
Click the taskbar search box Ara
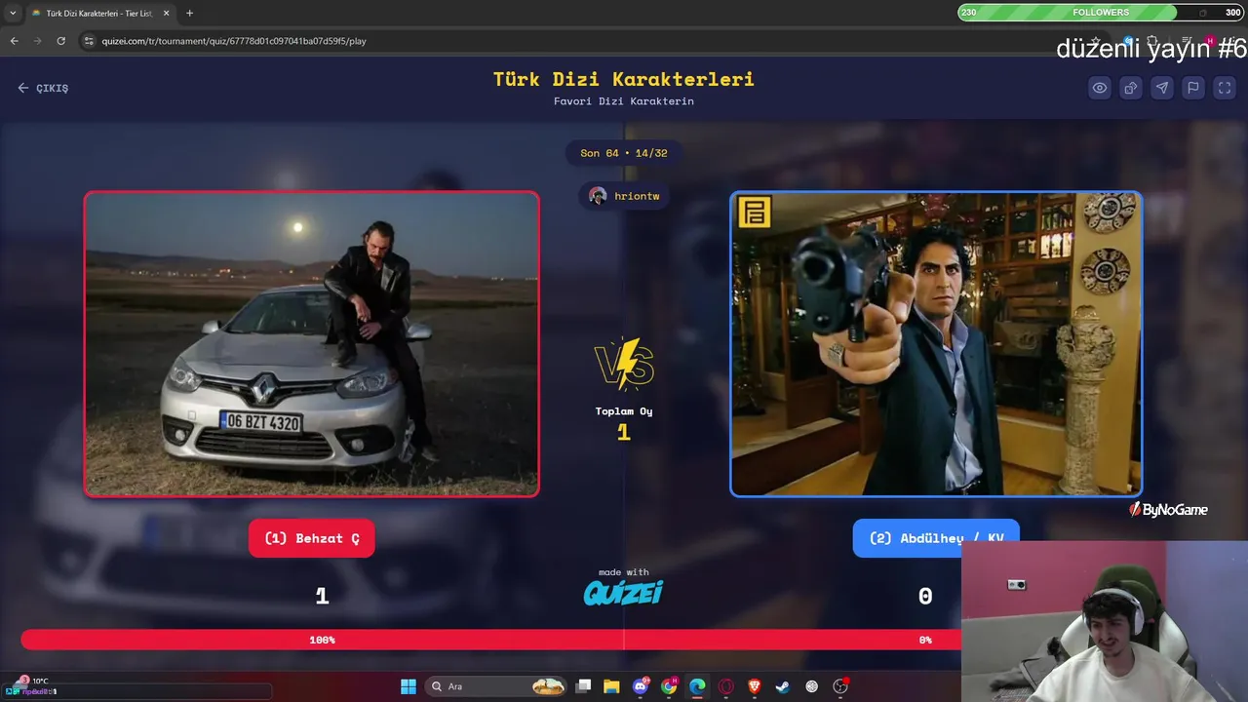[x=495, y=686]
